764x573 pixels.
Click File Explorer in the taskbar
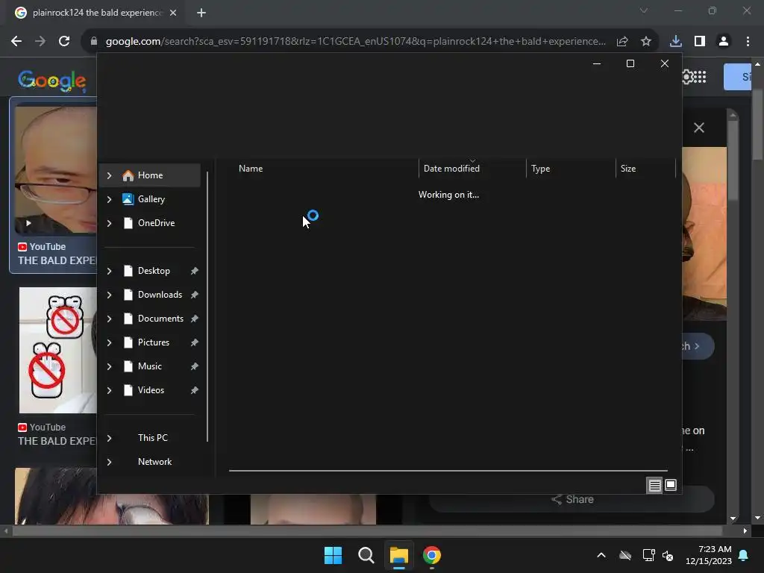click(398, 555)
